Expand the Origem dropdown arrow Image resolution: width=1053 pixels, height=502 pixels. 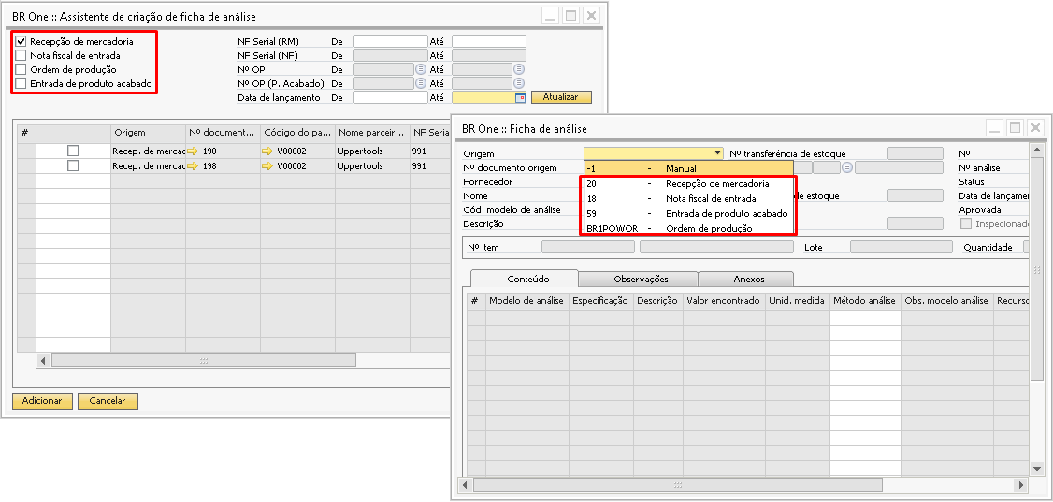coord(717,153)
